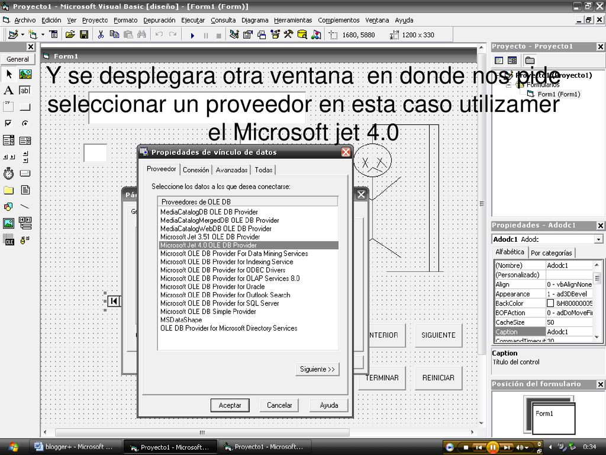Pause media player in taskbar

pyautogui.click(x=493, y=447)
